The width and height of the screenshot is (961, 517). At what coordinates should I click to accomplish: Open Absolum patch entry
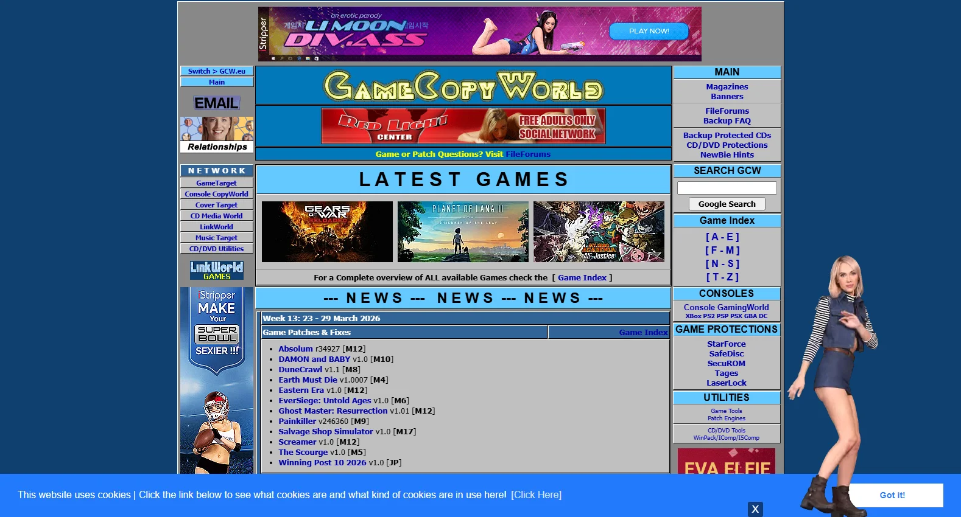295,349
